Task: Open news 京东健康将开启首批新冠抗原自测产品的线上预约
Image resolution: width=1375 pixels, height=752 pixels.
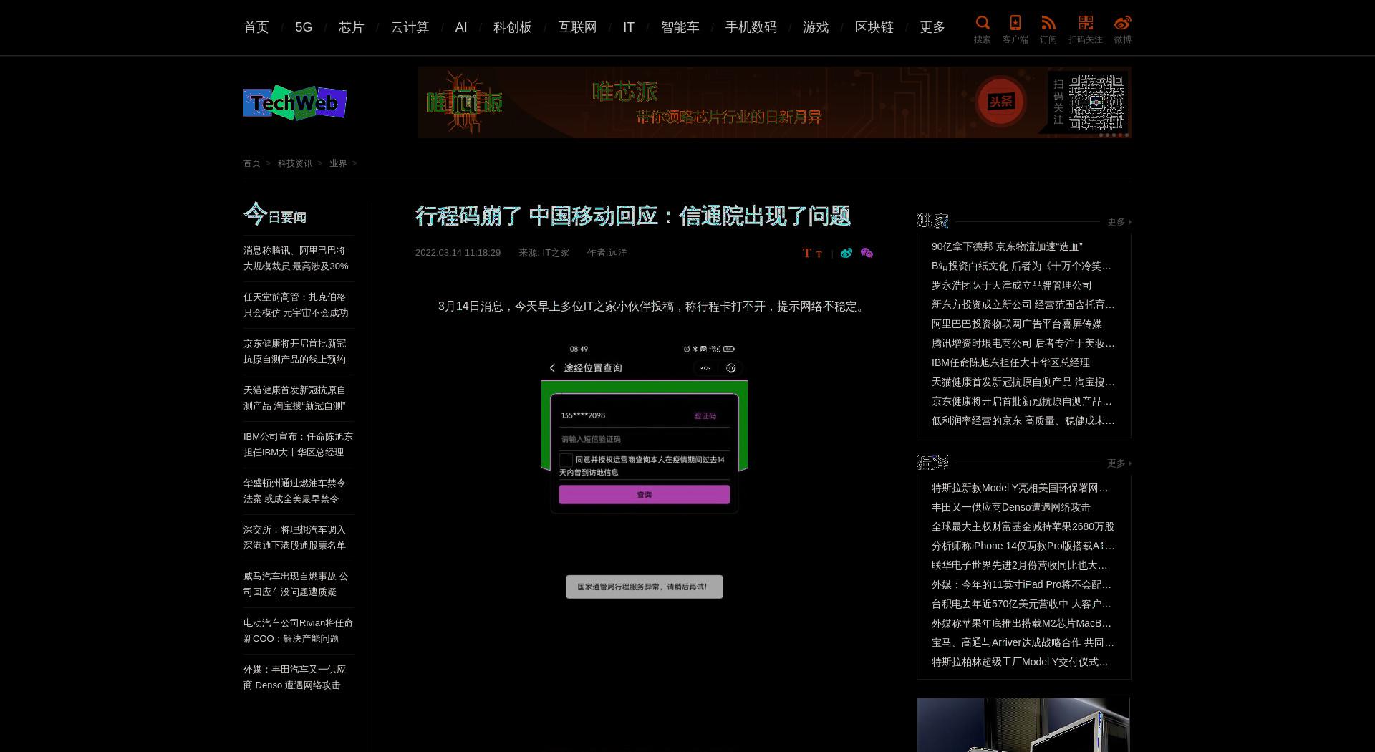Action: pyautogui.click(x=295, y=352)
